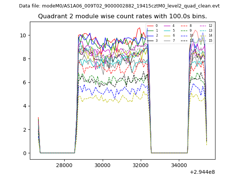Click the data file path text at top
This screenshot has width=239, height=179.
(119, 6)
